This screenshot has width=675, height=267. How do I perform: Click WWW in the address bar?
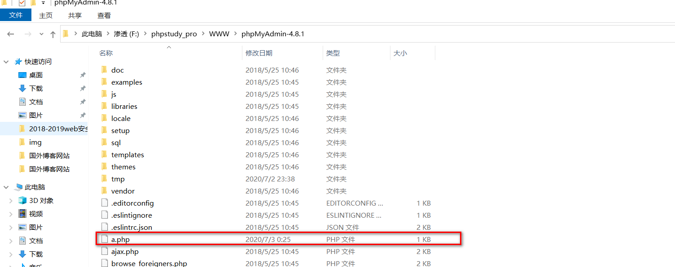[x=219, y=34]
